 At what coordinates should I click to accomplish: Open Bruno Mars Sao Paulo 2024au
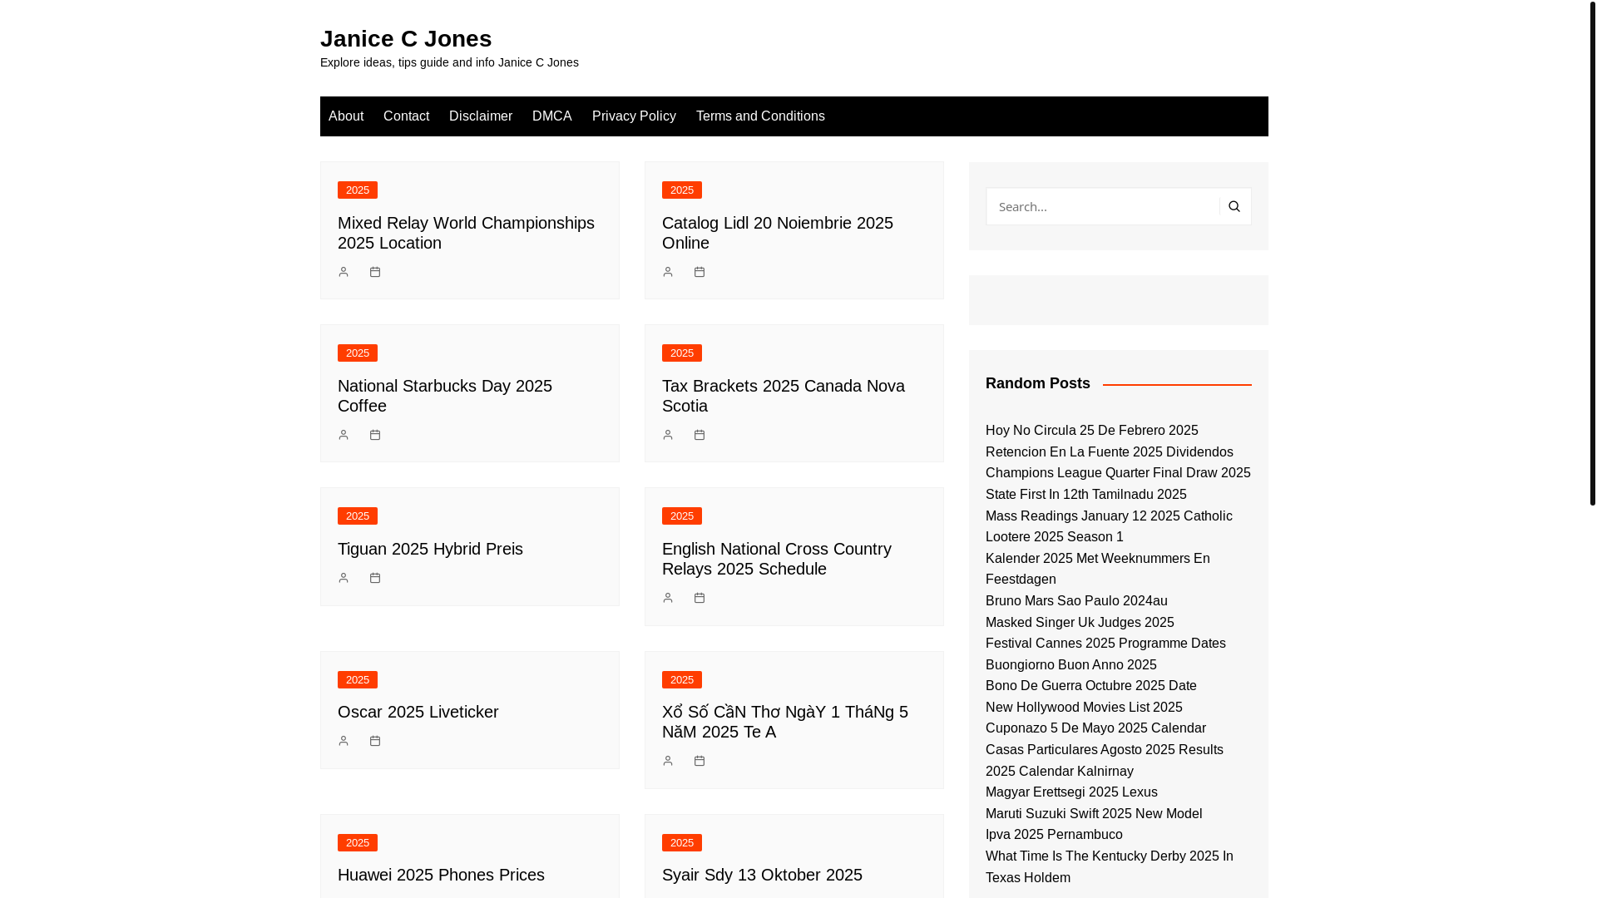pyautogui.click(x=1076, y=601)
